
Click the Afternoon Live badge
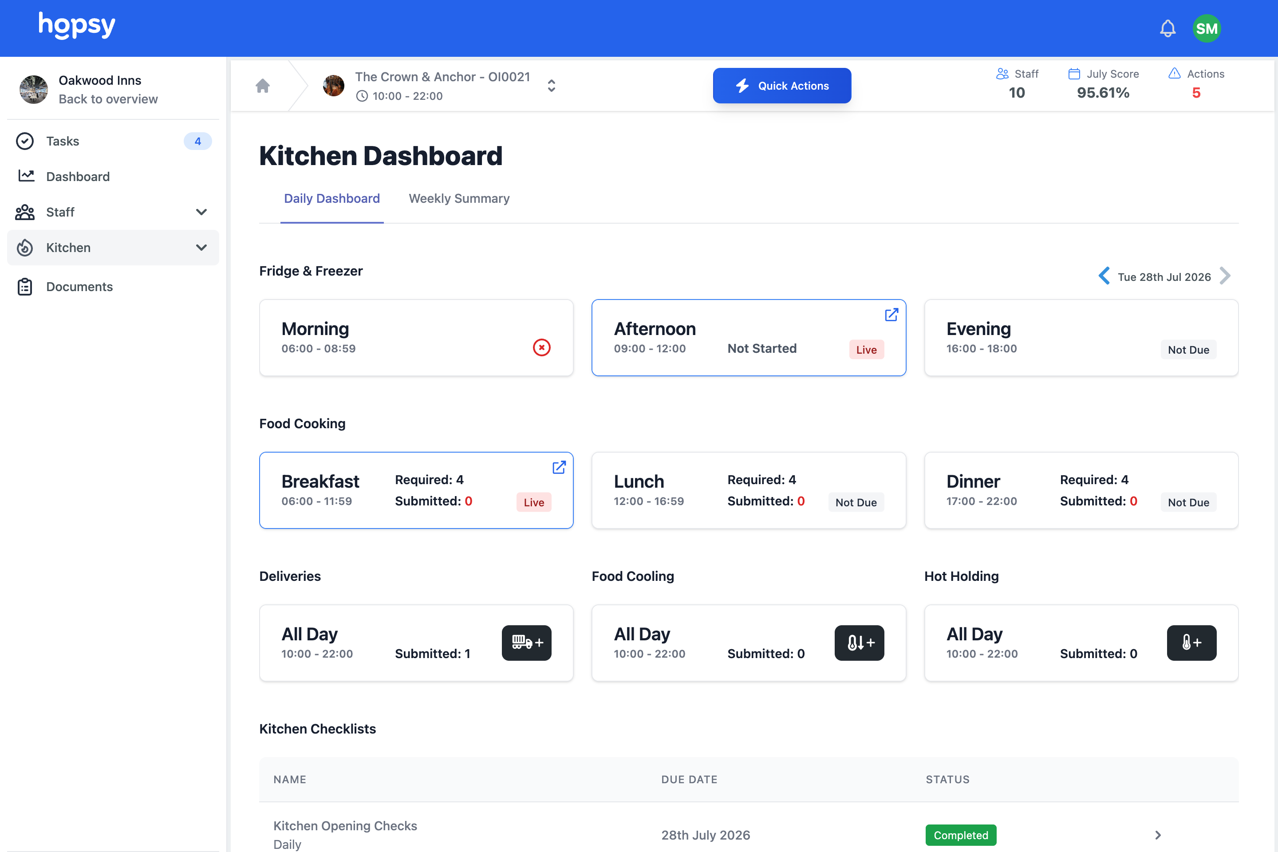867,350
